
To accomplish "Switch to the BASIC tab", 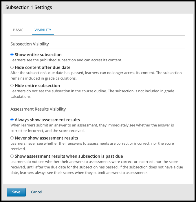I will 18,30.
